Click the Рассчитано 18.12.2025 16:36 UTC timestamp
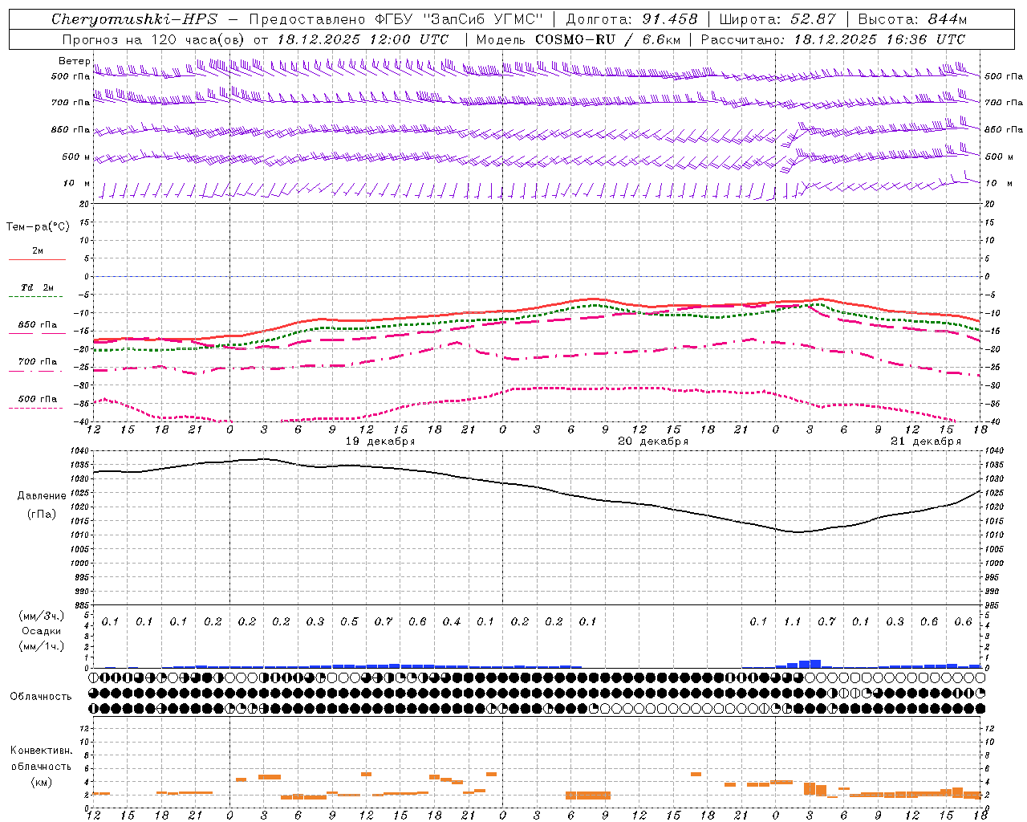The height and width of the screenshot is (822, 1027). 833,39
